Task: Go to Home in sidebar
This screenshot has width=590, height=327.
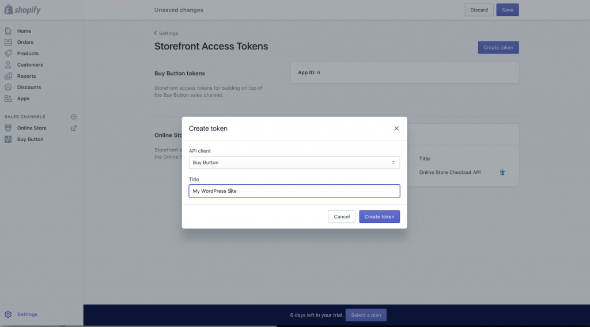Action: click(x=24, y=31)
